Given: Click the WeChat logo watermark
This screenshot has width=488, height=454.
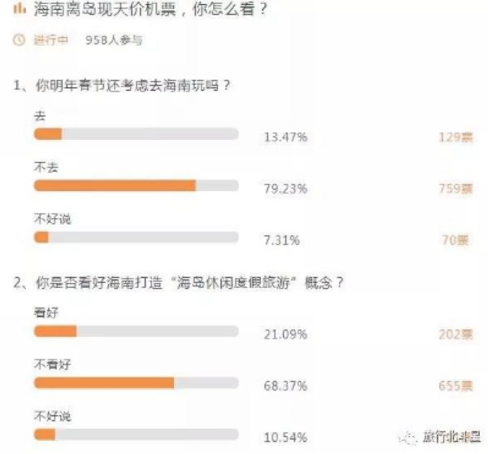Looking at the screenshot, I should pos(404,434).
